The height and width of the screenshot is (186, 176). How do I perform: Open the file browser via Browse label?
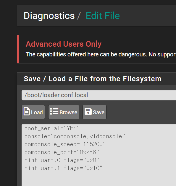68,112
